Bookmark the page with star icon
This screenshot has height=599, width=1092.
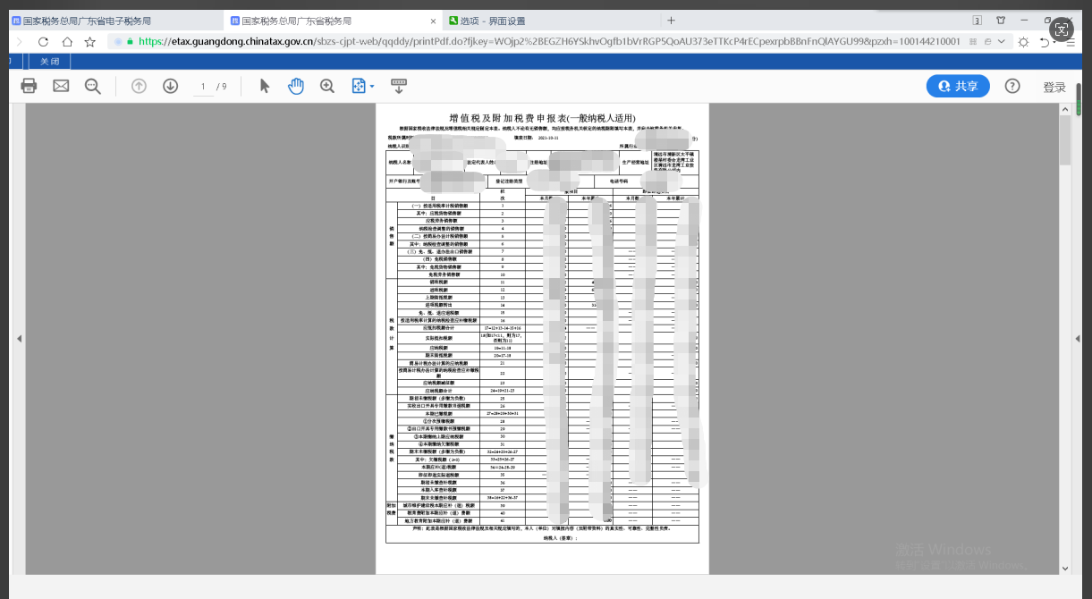pyautogui.click(x=90, y=41)
